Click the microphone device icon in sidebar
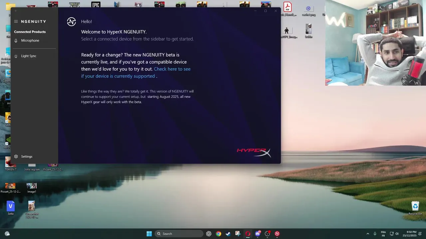Image resolution: width=426 pixels, height=239 pixels. [16, 40]
